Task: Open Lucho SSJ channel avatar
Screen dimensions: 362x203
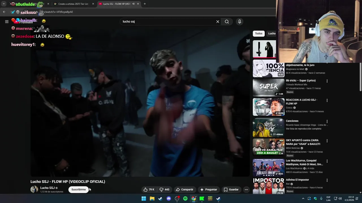Action: (x=34, y=189)
